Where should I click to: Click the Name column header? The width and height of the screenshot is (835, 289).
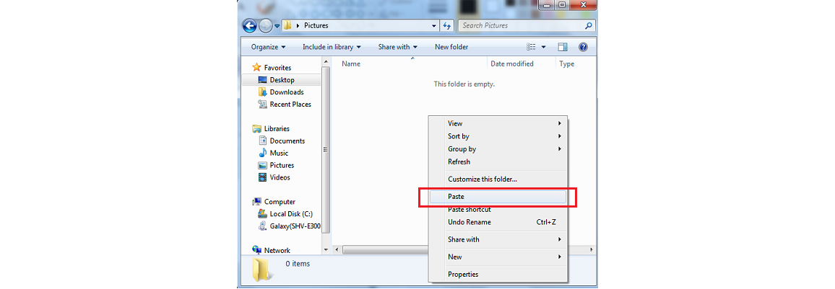pos(351,63)
